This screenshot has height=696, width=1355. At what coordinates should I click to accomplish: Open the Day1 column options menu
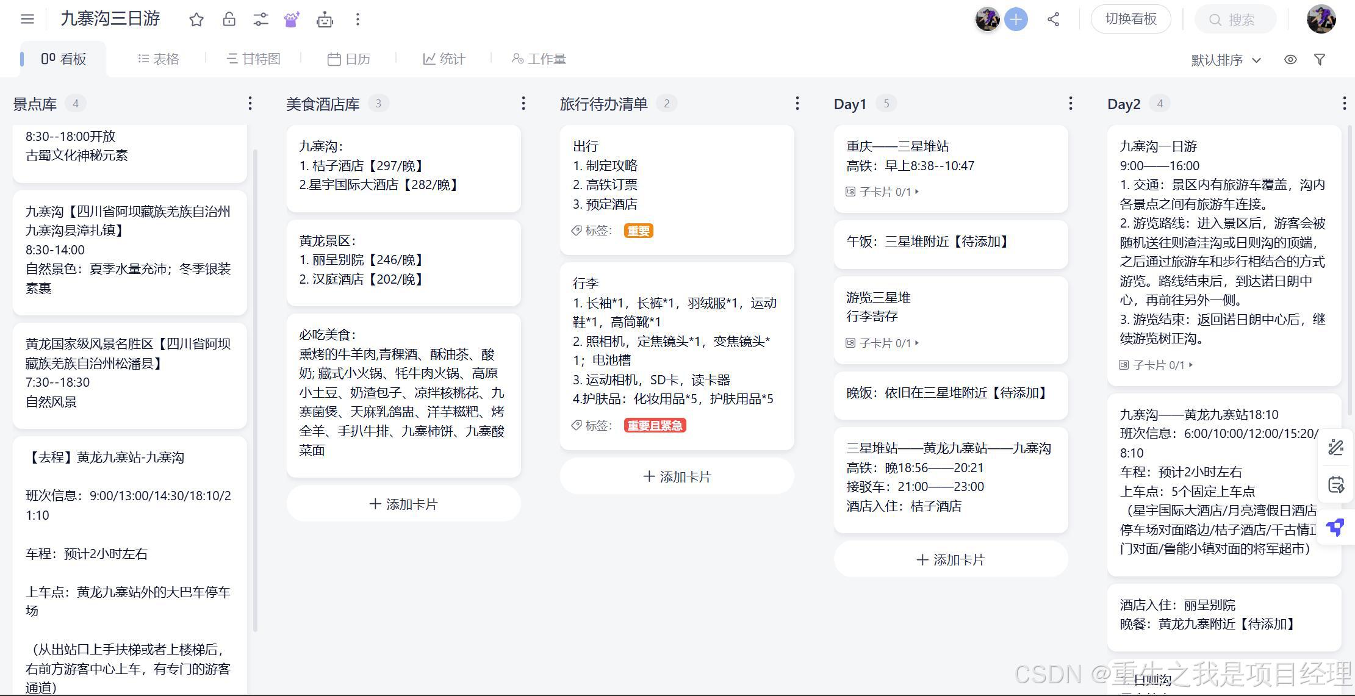point(1071,104)
